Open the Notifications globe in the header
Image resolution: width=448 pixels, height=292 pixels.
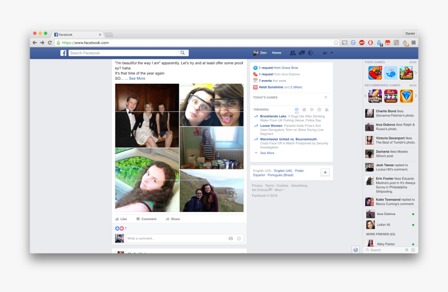311,53
